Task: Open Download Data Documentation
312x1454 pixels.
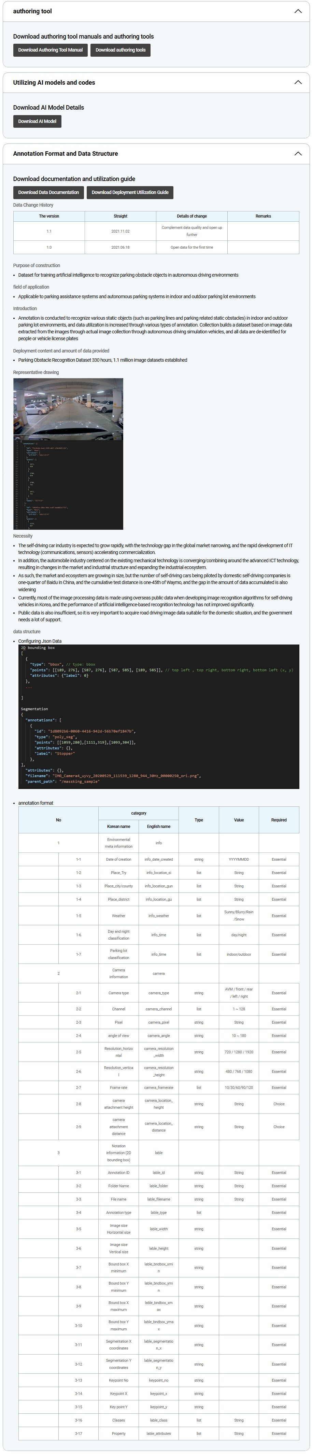Action: [x=48, y=193]
